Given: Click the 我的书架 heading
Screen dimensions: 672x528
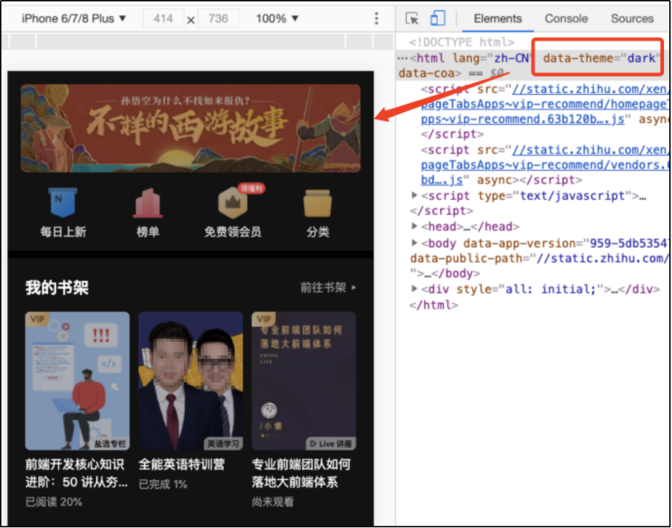Looking at the screenshot, I should point(56,288).
